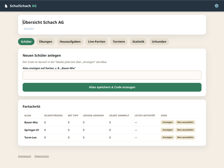Screen dimensions: 224x168
Task: Go to SchulSchach AG home title
Action: coord(23,6)
